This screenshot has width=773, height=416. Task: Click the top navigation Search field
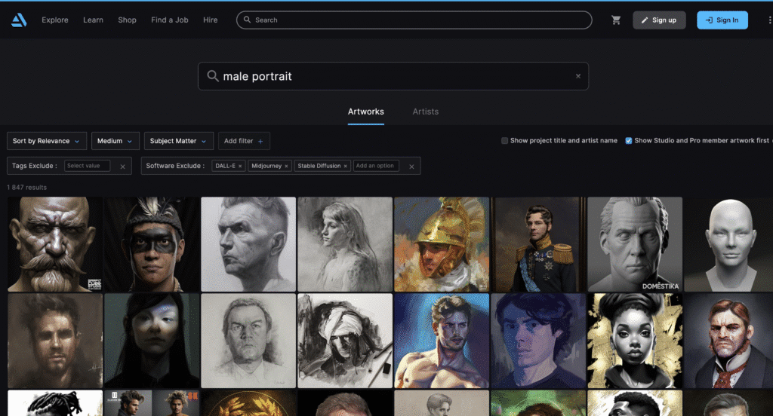(415, 20)
